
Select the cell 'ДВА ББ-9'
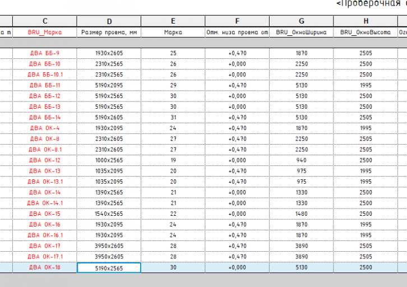(45, 53)
